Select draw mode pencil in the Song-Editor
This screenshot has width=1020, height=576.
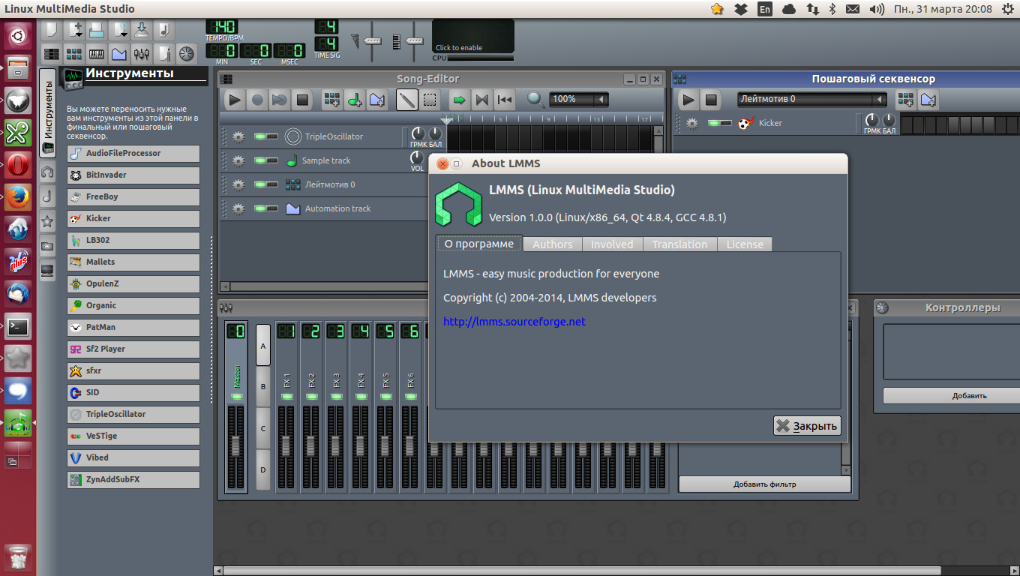(406, 98)
